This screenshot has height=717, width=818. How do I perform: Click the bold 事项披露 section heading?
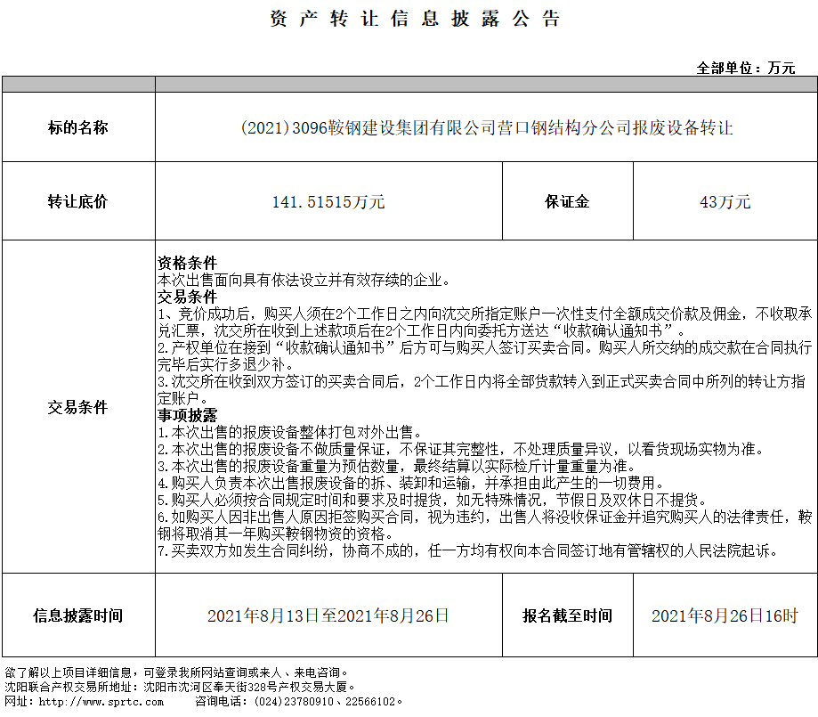point(187,415)
